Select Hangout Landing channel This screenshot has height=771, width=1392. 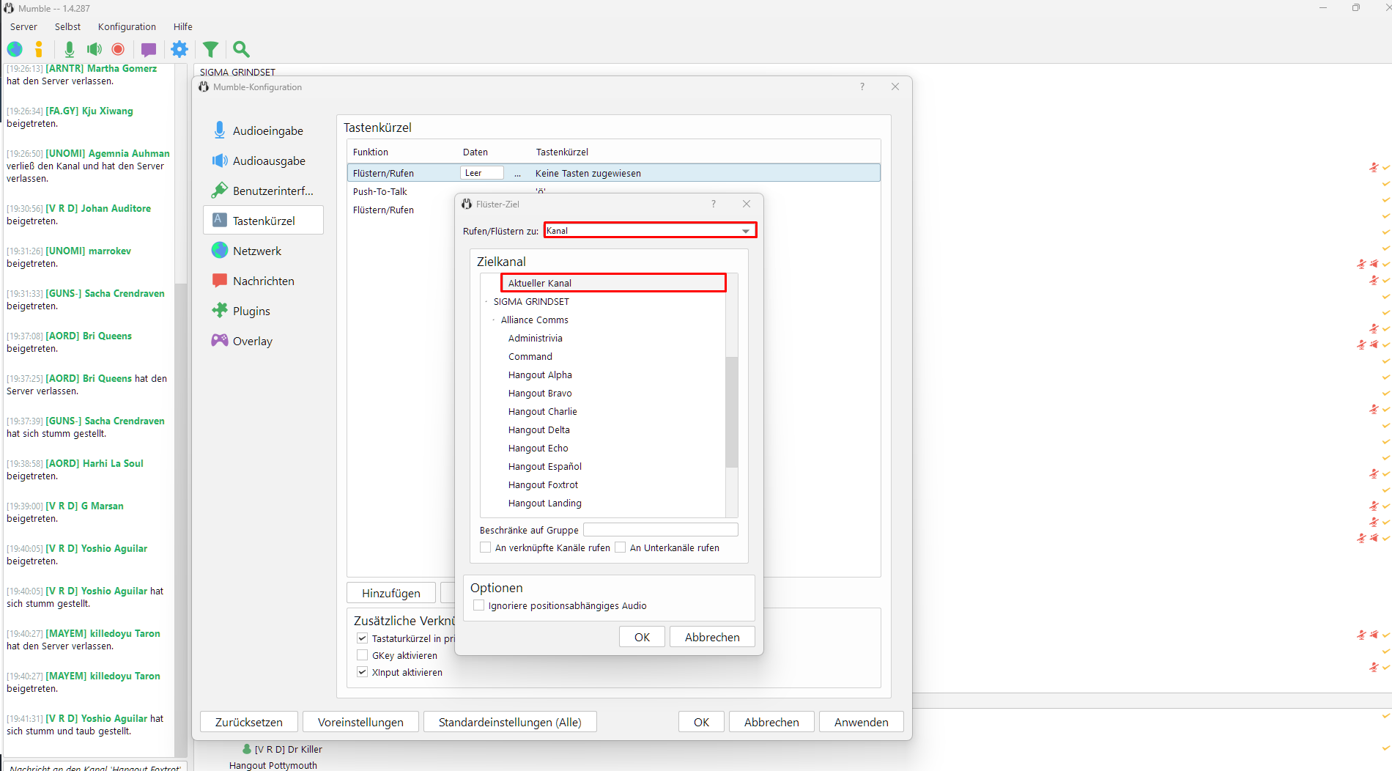[x=545, y=503]
